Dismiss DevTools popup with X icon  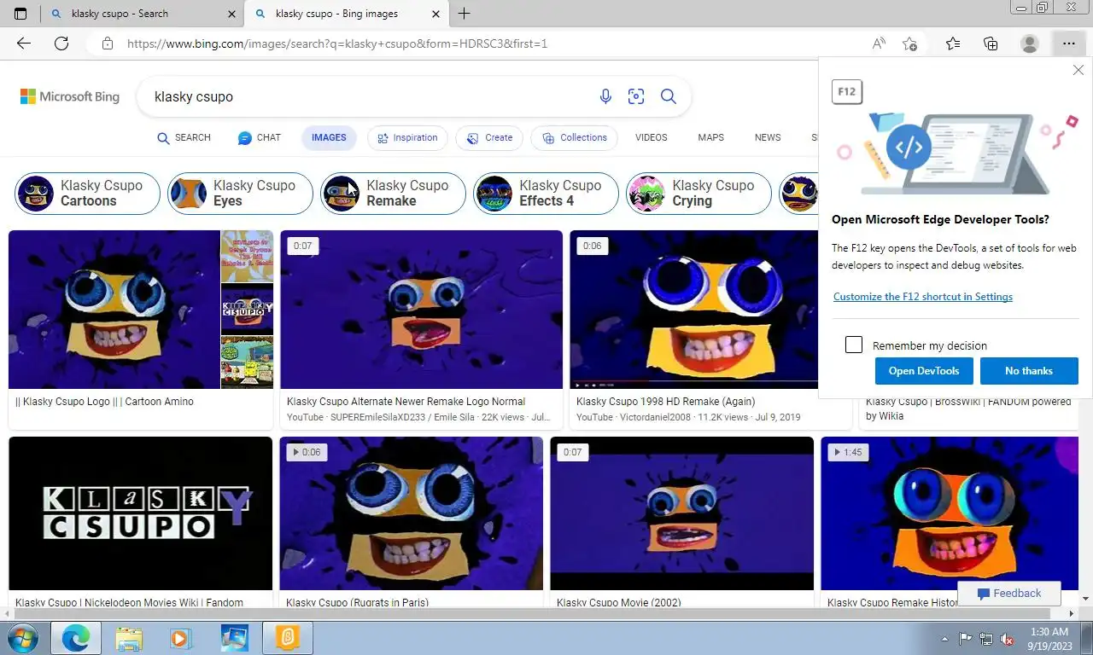1078,70
